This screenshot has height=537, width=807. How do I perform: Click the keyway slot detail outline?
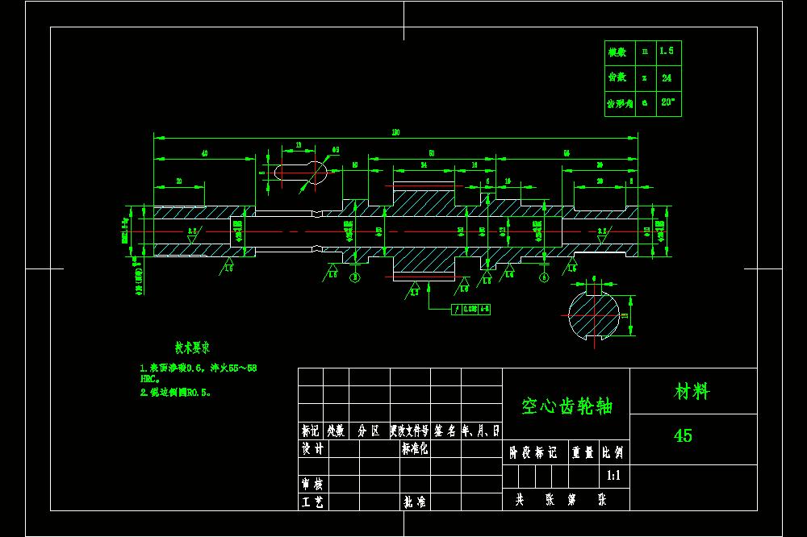[x=300, y=173]
